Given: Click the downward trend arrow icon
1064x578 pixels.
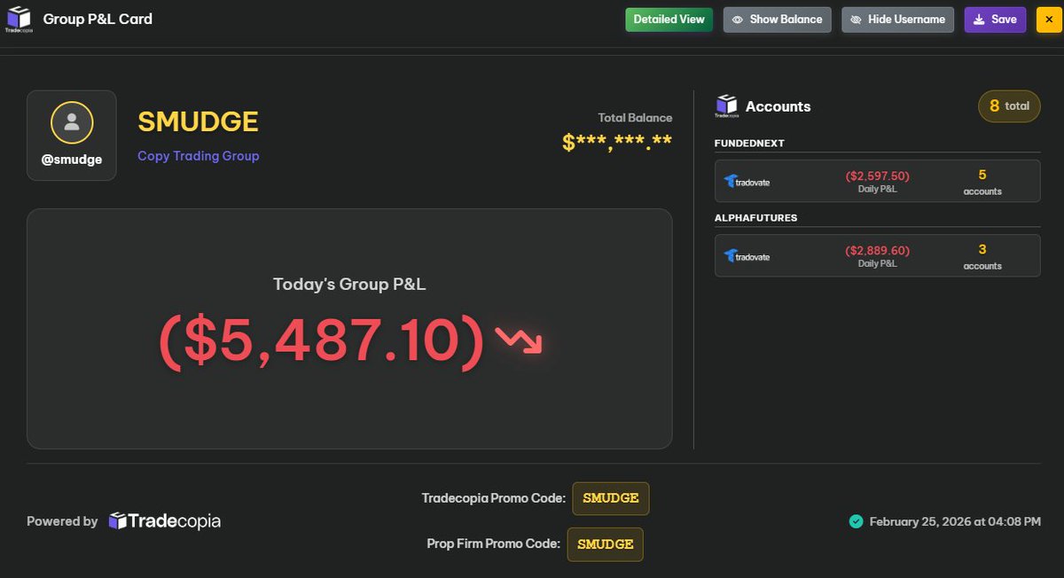Looking at the screenshot, I should pos(519,340).
